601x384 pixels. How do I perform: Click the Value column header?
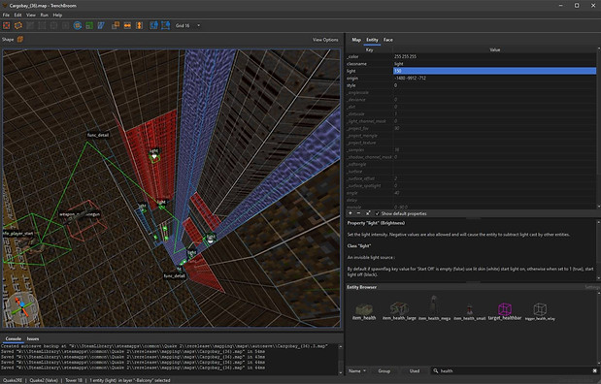pos(494,49)
